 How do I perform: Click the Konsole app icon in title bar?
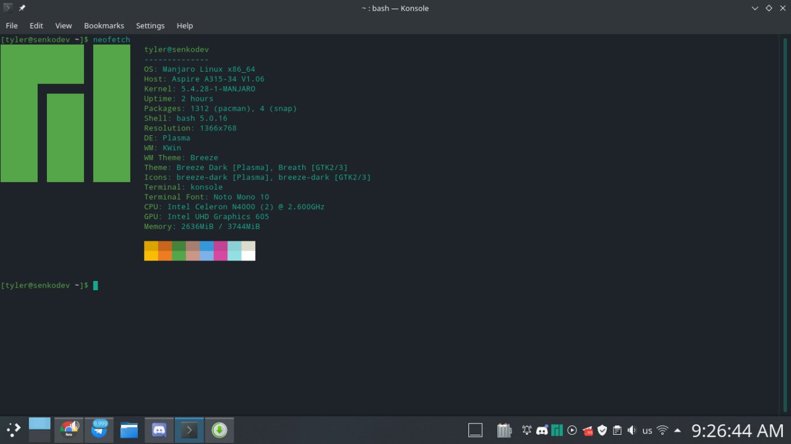tap(9, 8)
